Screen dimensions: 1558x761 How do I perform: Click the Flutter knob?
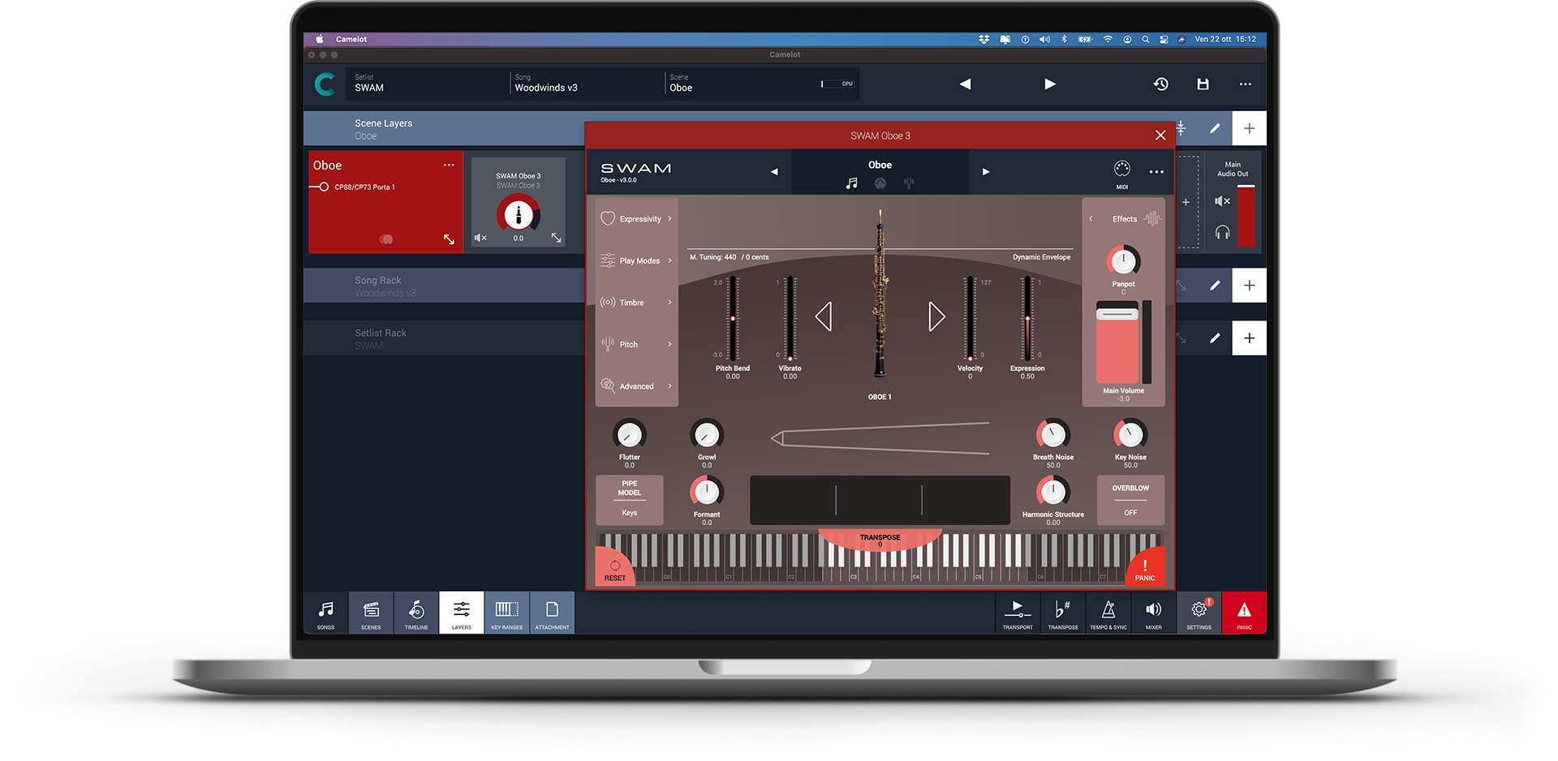click(x=629, y=435)
